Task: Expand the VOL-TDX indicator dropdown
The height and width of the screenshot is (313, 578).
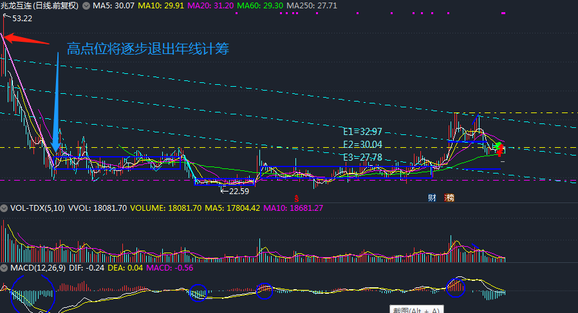Action: (x=4, y=208)
